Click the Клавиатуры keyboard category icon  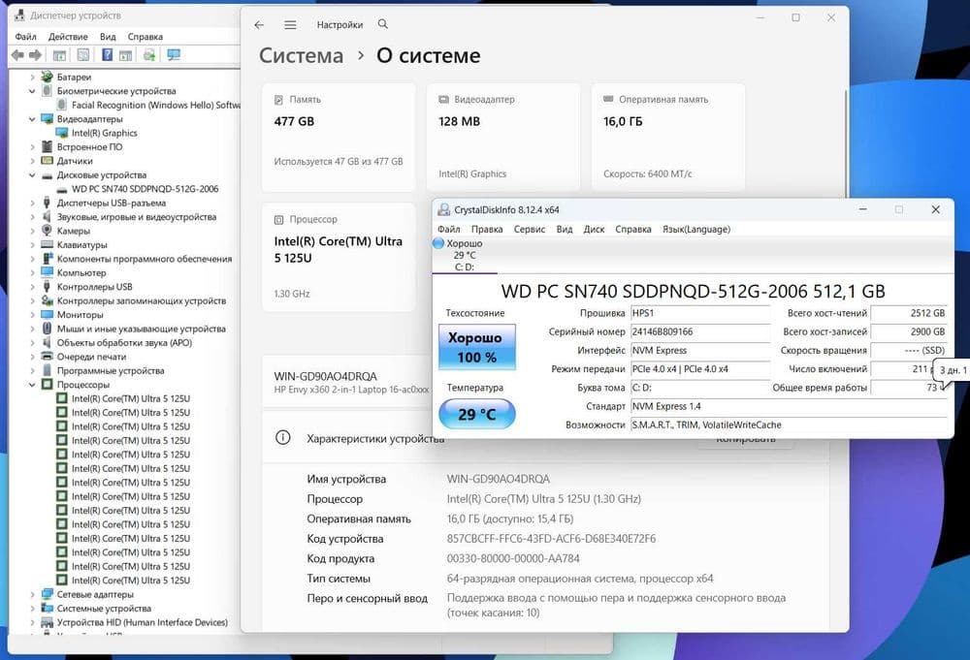click(x=47, y=245)
